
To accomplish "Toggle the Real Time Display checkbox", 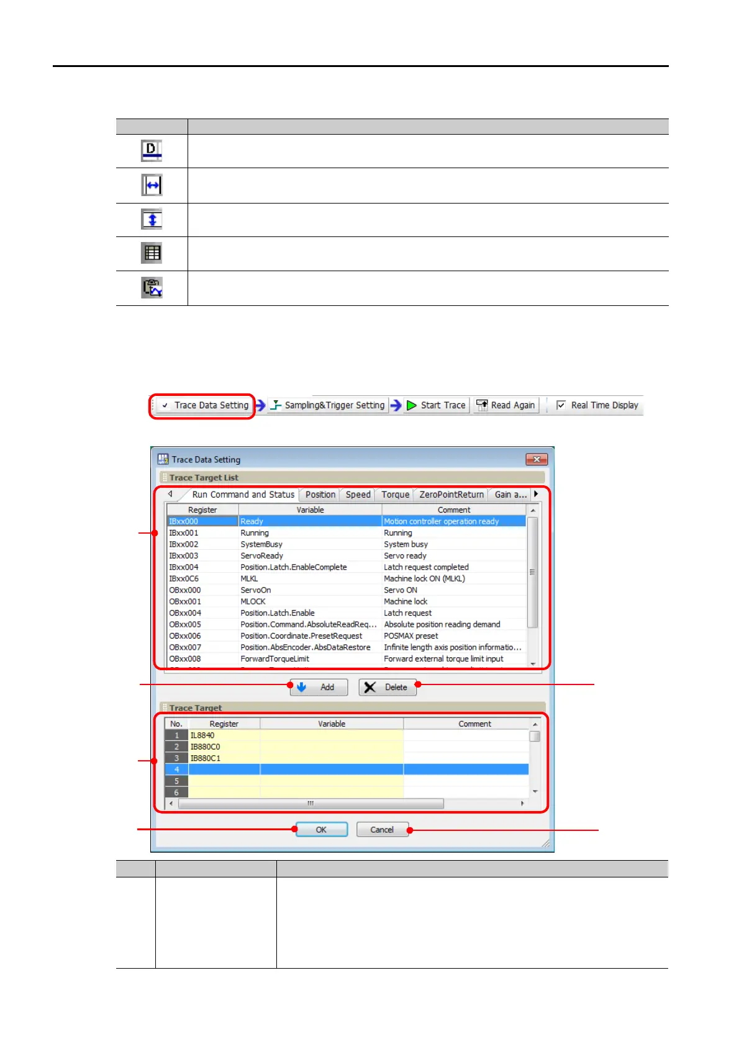I will 561,405.
